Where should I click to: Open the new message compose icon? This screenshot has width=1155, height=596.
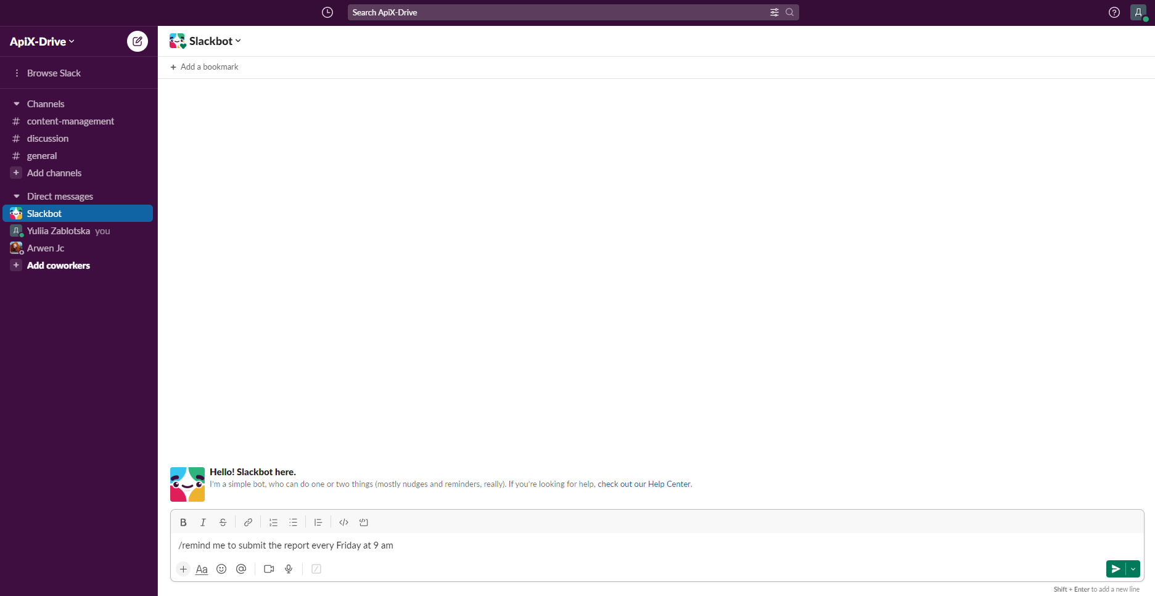tap(137, 41)
